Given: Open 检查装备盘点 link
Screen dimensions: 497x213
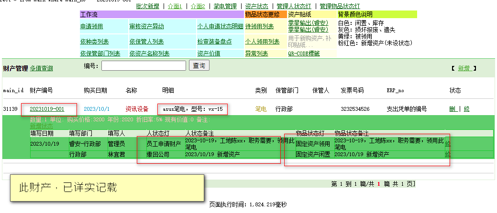Looking at the screenshot, I should coord(214,42).
